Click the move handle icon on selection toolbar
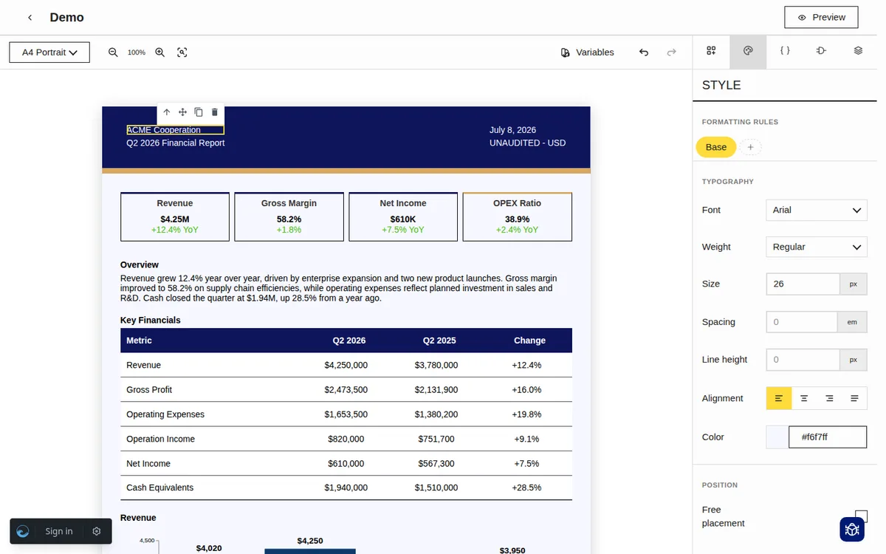886x554 pixels. point(182,112)
